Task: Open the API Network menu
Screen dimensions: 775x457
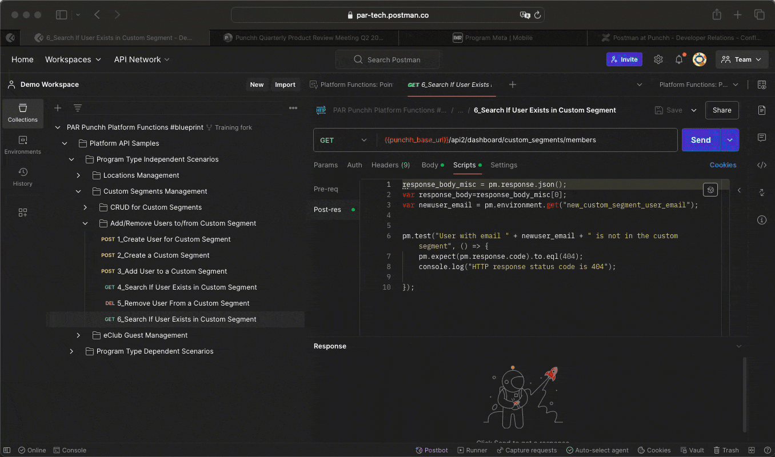Action: 142,59
